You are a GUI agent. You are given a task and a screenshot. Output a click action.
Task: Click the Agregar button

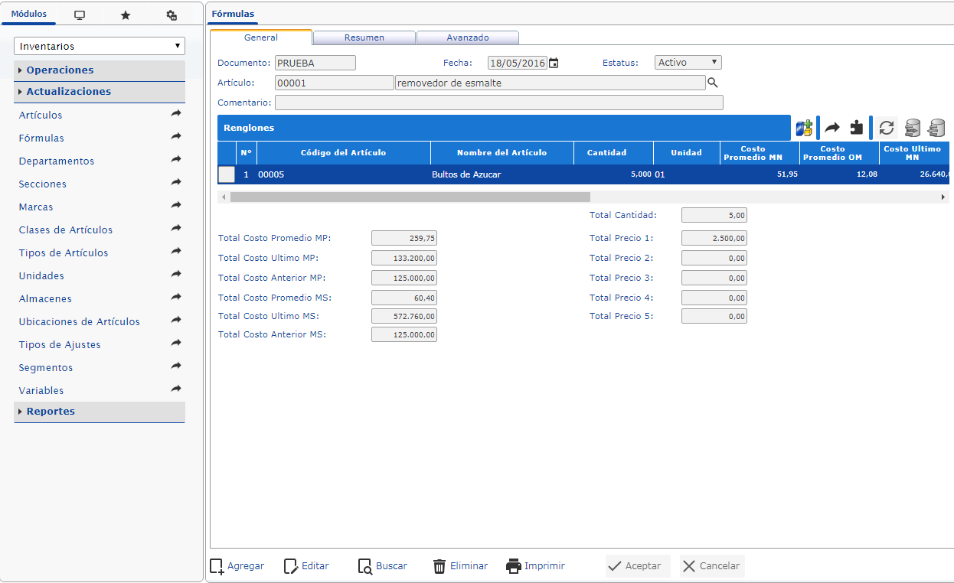237,566
